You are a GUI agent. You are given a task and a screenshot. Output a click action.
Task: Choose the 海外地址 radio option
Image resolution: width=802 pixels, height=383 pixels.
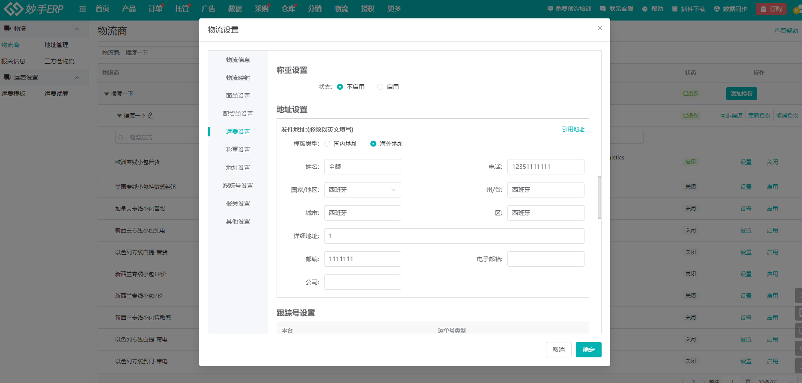pos(373,144)
